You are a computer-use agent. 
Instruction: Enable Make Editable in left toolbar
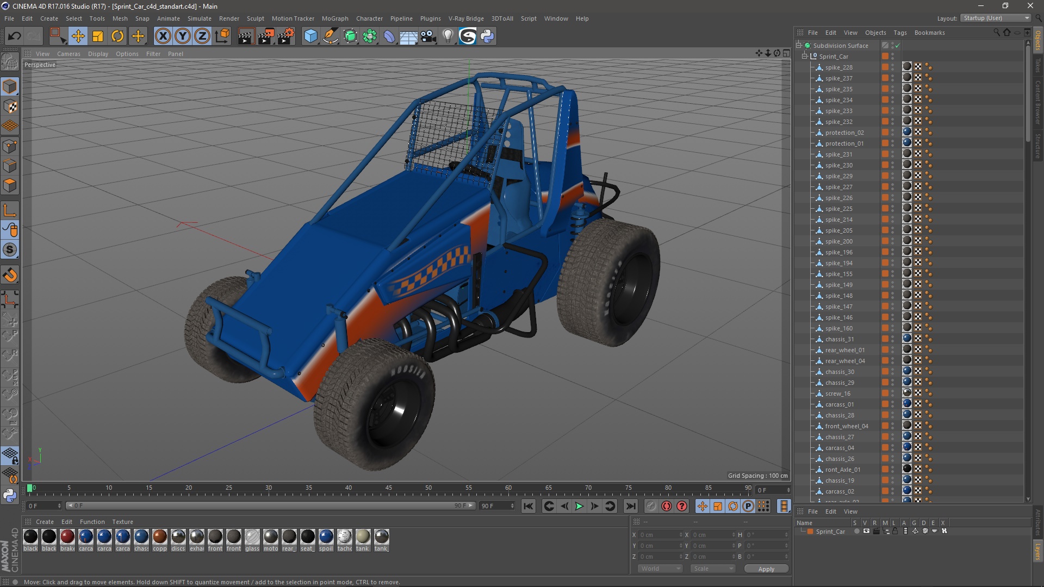click(10, 62)
